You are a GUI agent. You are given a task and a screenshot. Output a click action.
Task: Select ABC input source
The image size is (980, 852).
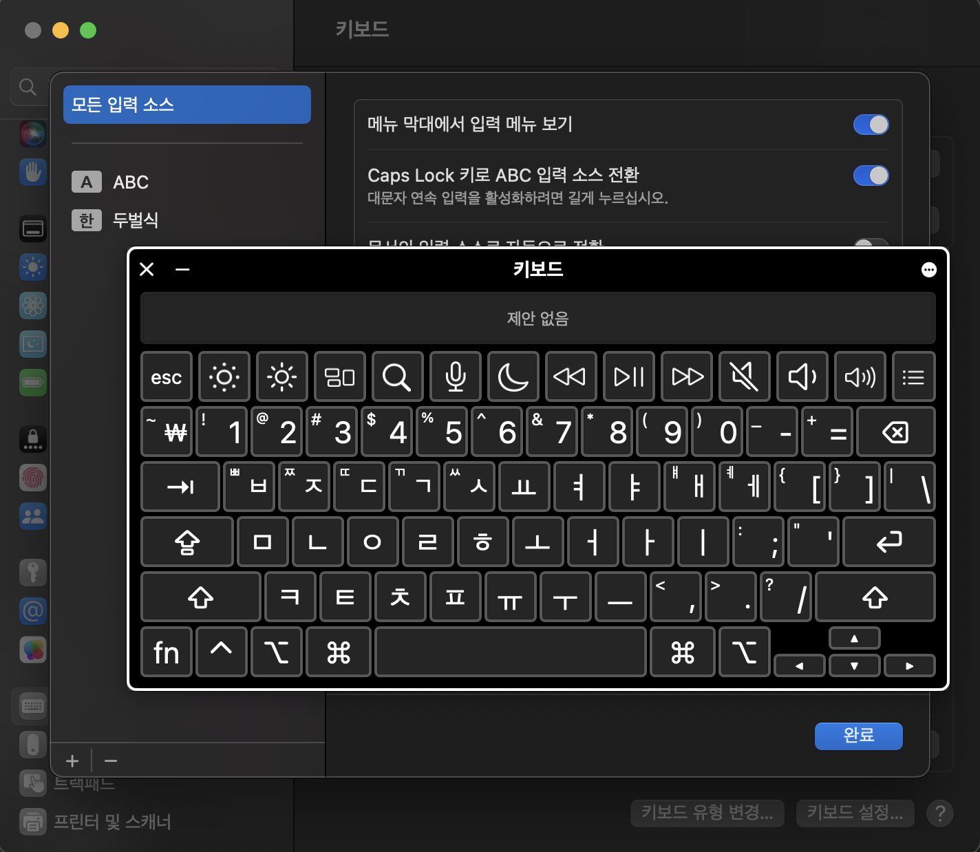click(x=187, y=182)
